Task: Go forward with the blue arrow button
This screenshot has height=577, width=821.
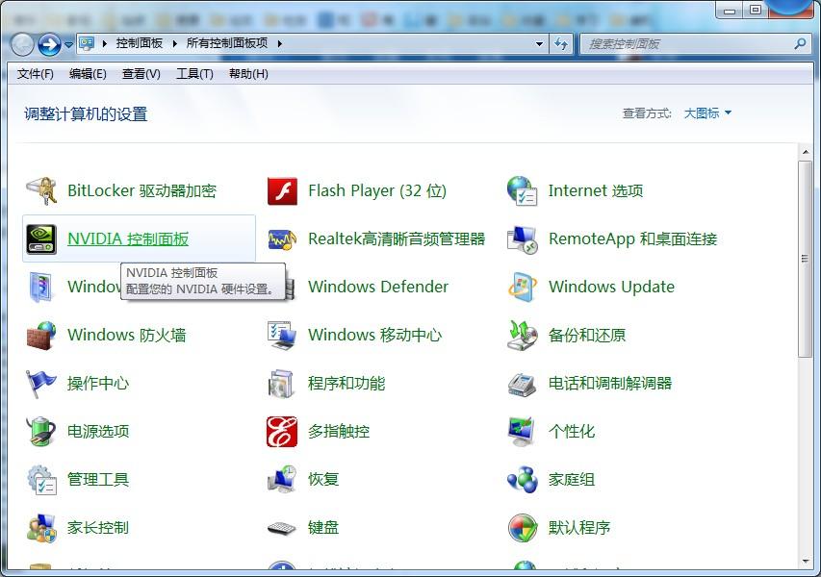Action: [x=50, y=44]
